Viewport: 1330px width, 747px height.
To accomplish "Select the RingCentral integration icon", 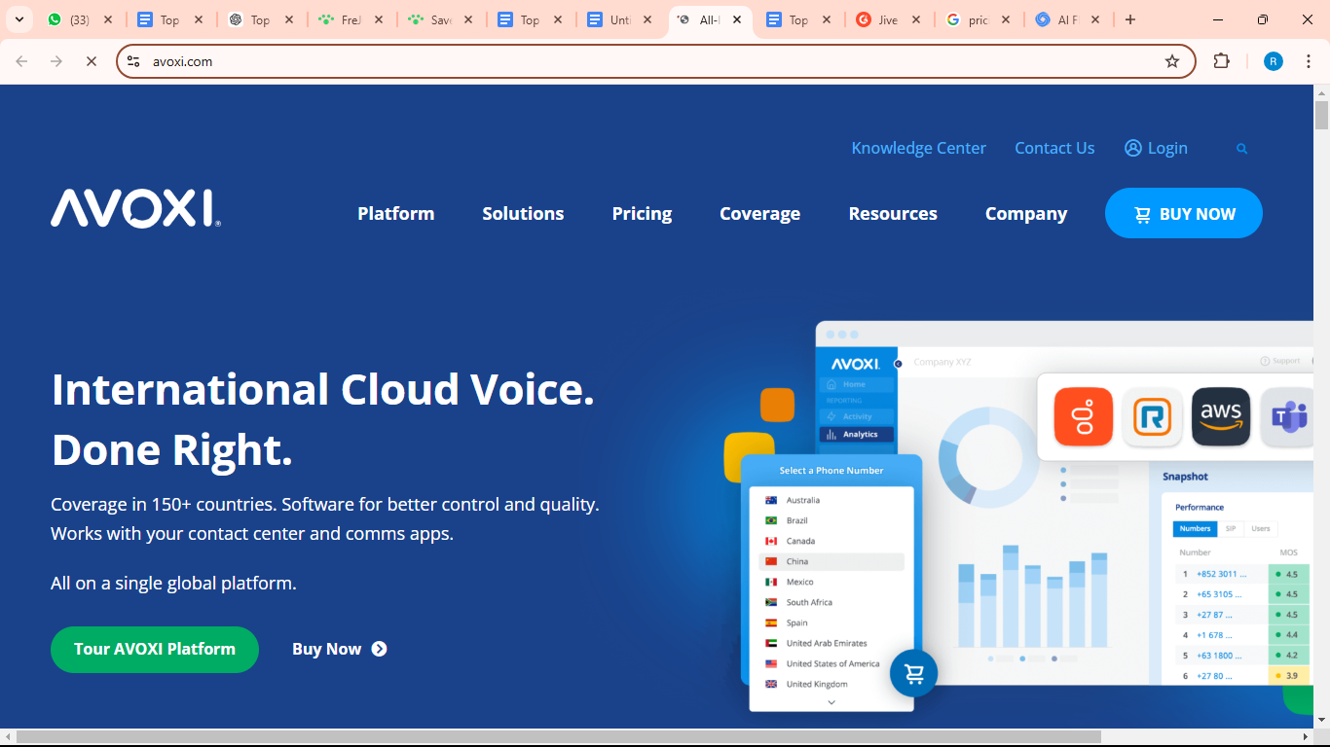I will [x=1153, y=416].
